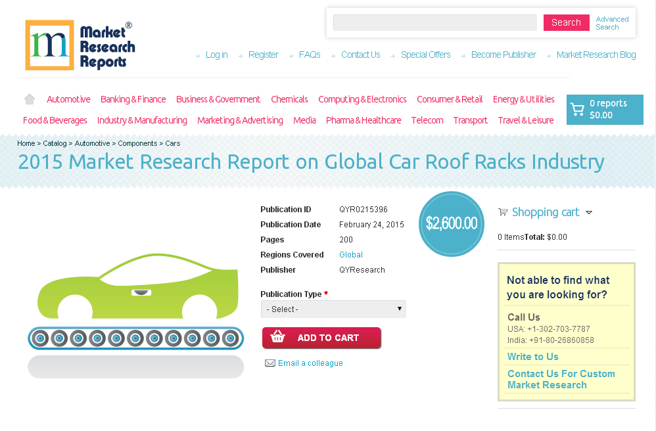This screenshot has width=656, height=431.
Task: Click the Market Research Reports logo
Action: 79,43
